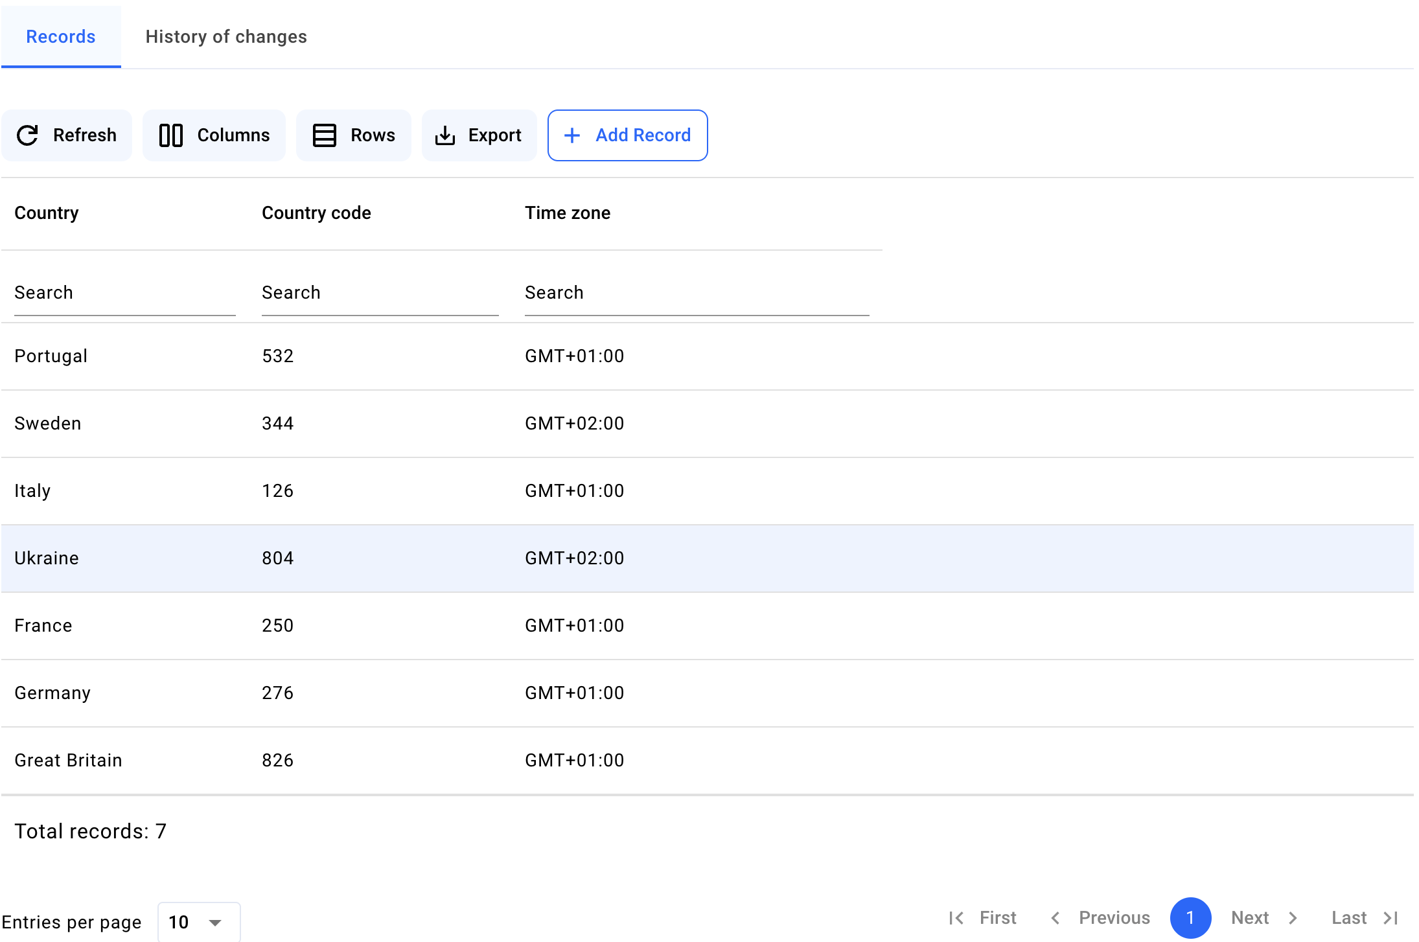Click country code 532
Screen dimensions: 1419x942
tap(278, 356)
